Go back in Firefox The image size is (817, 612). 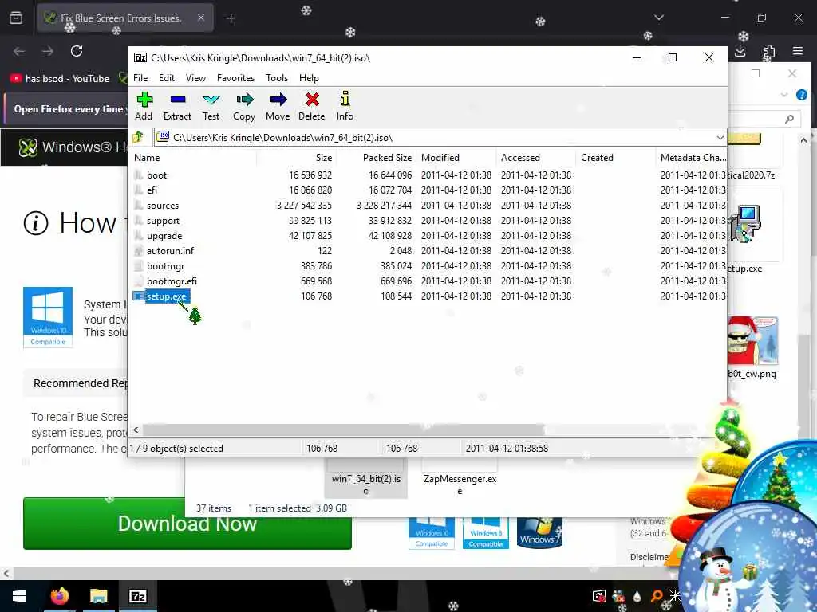tap(19, 51)
